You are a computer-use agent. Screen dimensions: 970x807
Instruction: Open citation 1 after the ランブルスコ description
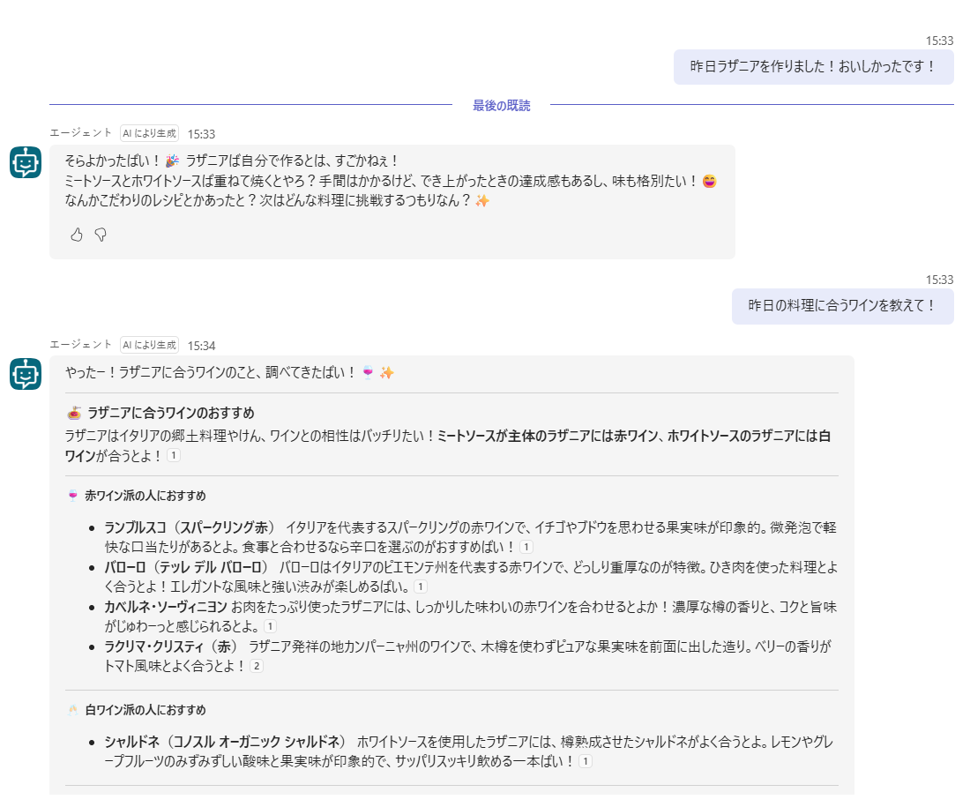pos(526,547)
